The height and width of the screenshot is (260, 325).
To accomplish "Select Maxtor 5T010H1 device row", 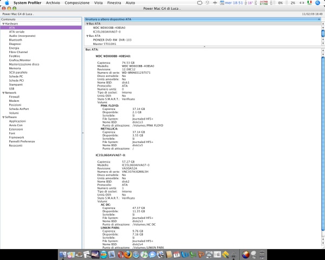I will tap(105, 44).
